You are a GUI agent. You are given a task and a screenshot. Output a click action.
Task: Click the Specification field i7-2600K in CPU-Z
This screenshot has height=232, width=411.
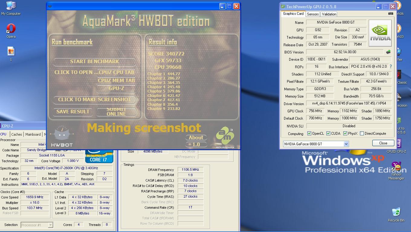pos(66,168)
